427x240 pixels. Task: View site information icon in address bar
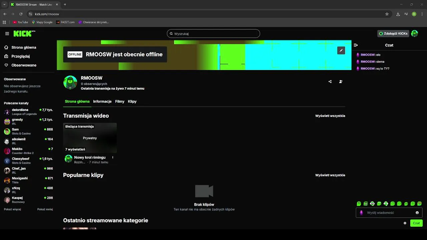tap(30, 14)
